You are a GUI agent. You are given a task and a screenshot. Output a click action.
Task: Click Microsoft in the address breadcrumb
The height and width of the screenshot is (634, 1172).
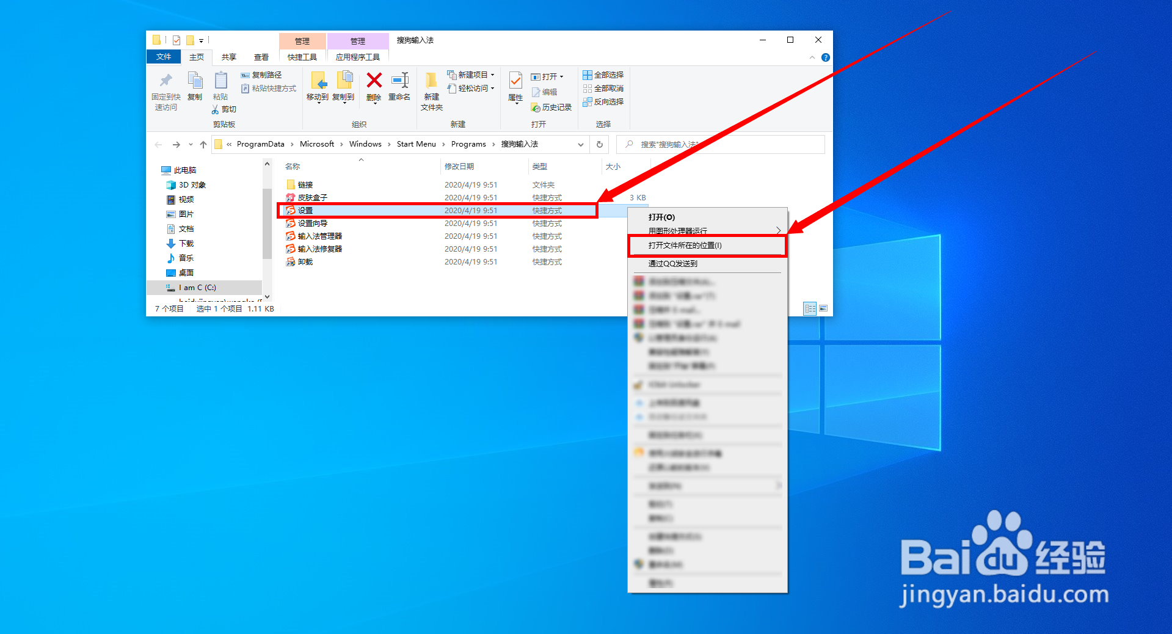pos(317,144)
